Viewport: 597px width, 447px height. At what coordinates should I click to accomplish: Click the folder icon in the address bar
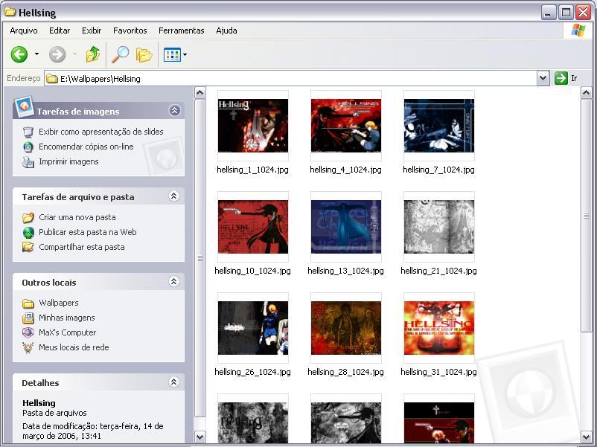tap(52, 79)
